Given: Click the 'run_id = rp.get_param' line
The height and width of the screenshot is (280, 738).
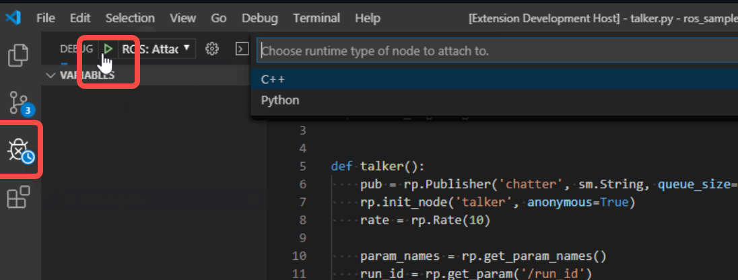Looking at the screenshot, I should (475, 274).
